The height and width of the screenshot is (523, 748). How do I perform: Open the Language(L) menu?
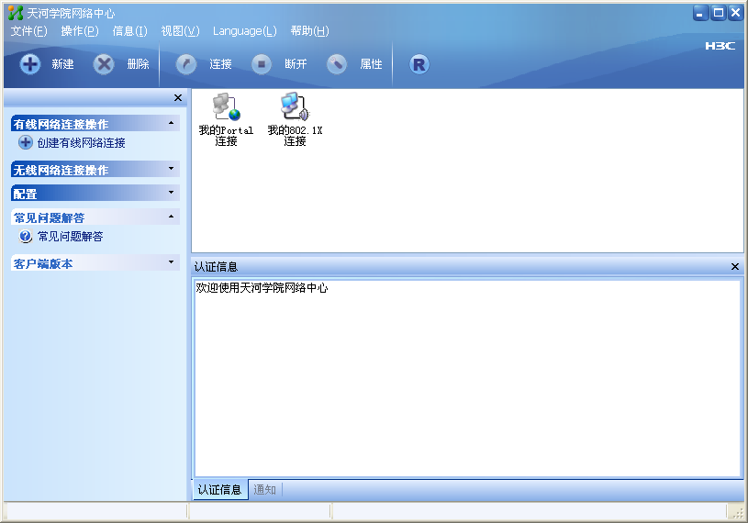pos(244,31)
